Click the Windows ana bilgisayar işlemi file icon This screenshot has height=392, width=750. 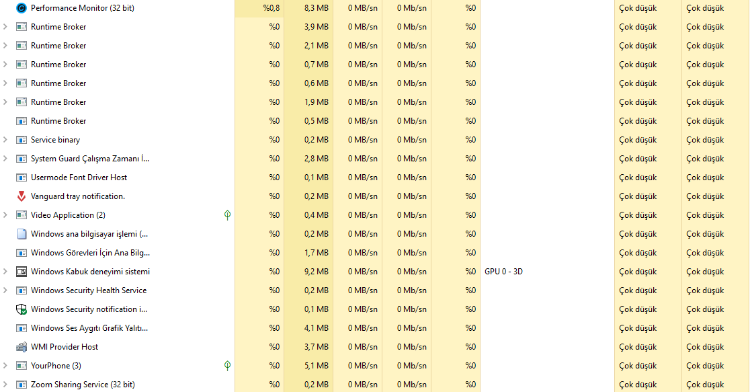click(22, 234)
